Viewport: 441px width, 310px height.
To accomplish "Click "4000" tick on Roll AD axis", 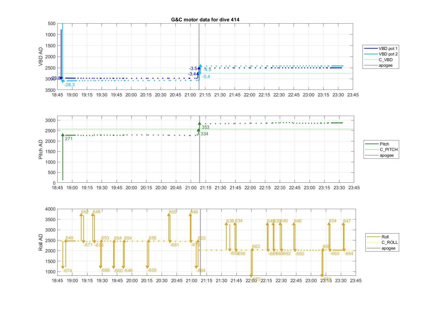I will point(50,209).
